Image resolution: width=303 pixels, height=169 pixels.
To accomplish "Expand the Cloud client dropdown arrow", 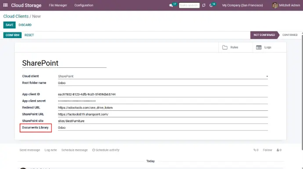I will point(267,76).
